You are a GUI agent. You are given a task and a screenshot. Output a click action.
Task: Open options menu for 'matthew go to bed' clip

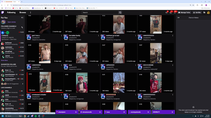[x=136, y=36]
